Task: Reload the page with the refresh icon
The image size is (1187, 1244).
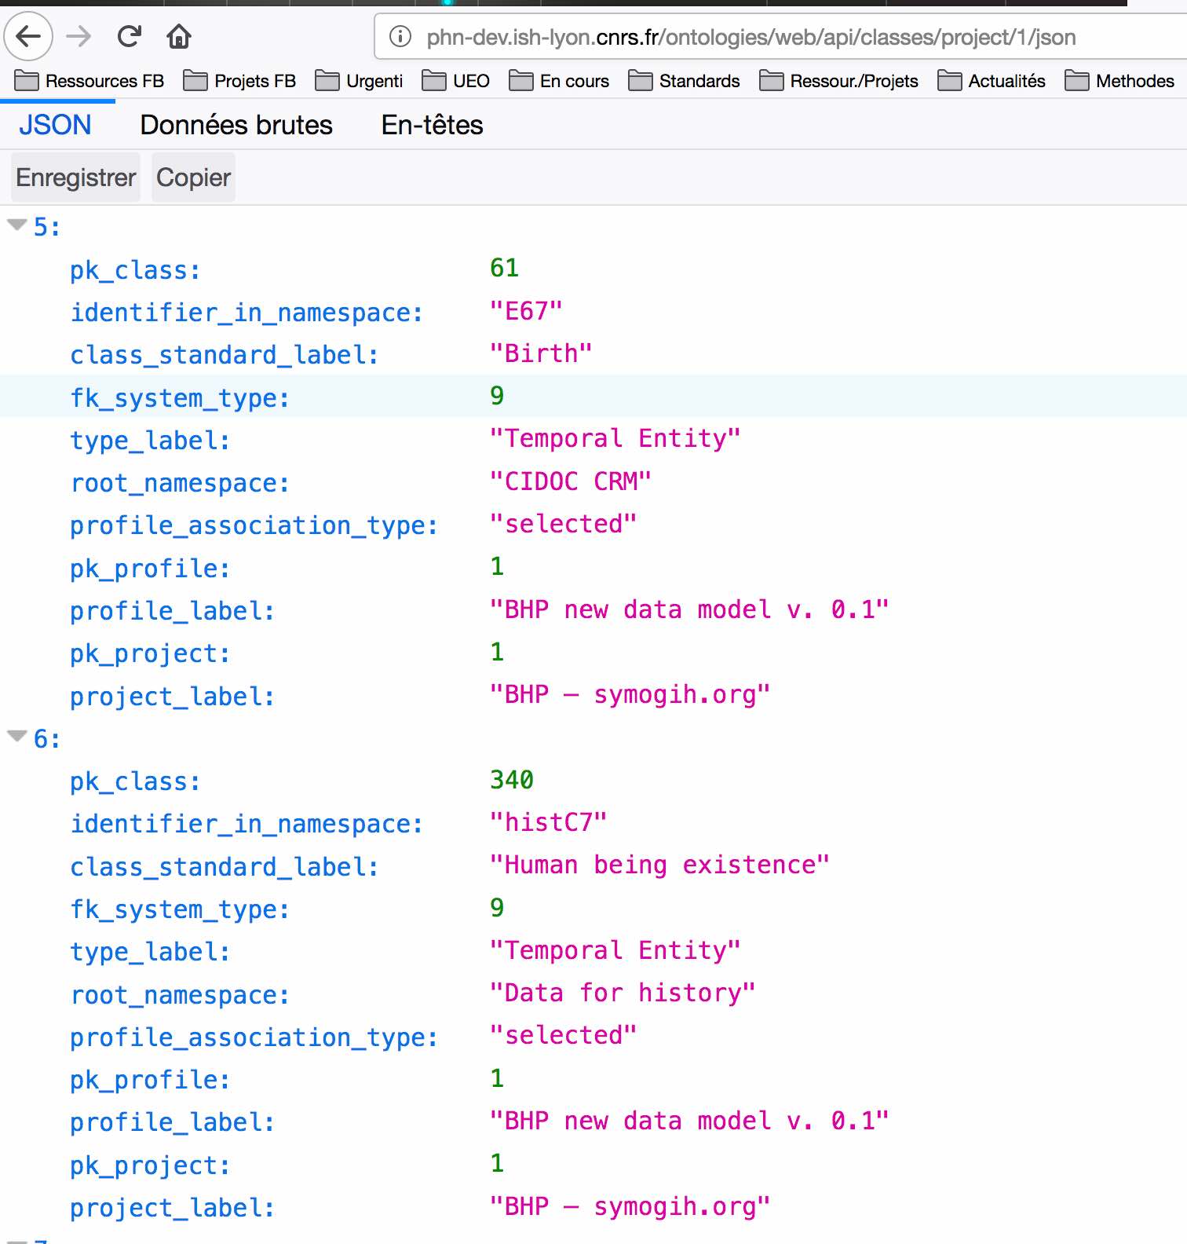Action: [x=129, y=36]
